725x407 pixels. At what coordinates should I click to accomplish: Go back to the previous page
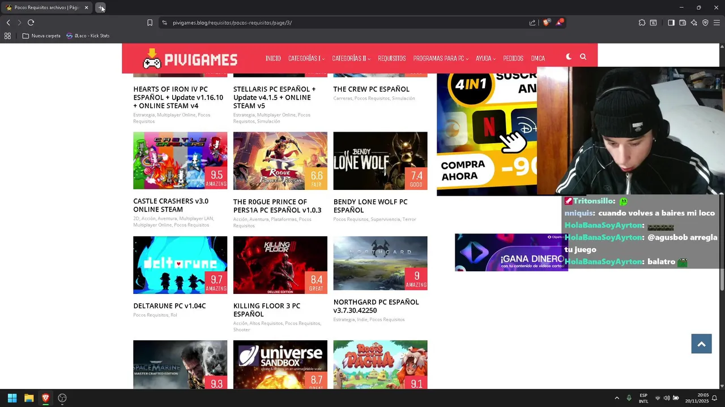(x=8, y=23)
